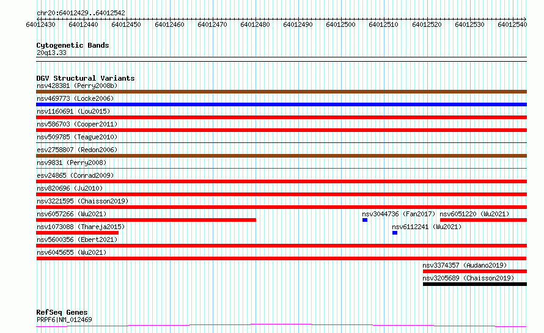Click the small blue nsv3044736 marker

365,220
